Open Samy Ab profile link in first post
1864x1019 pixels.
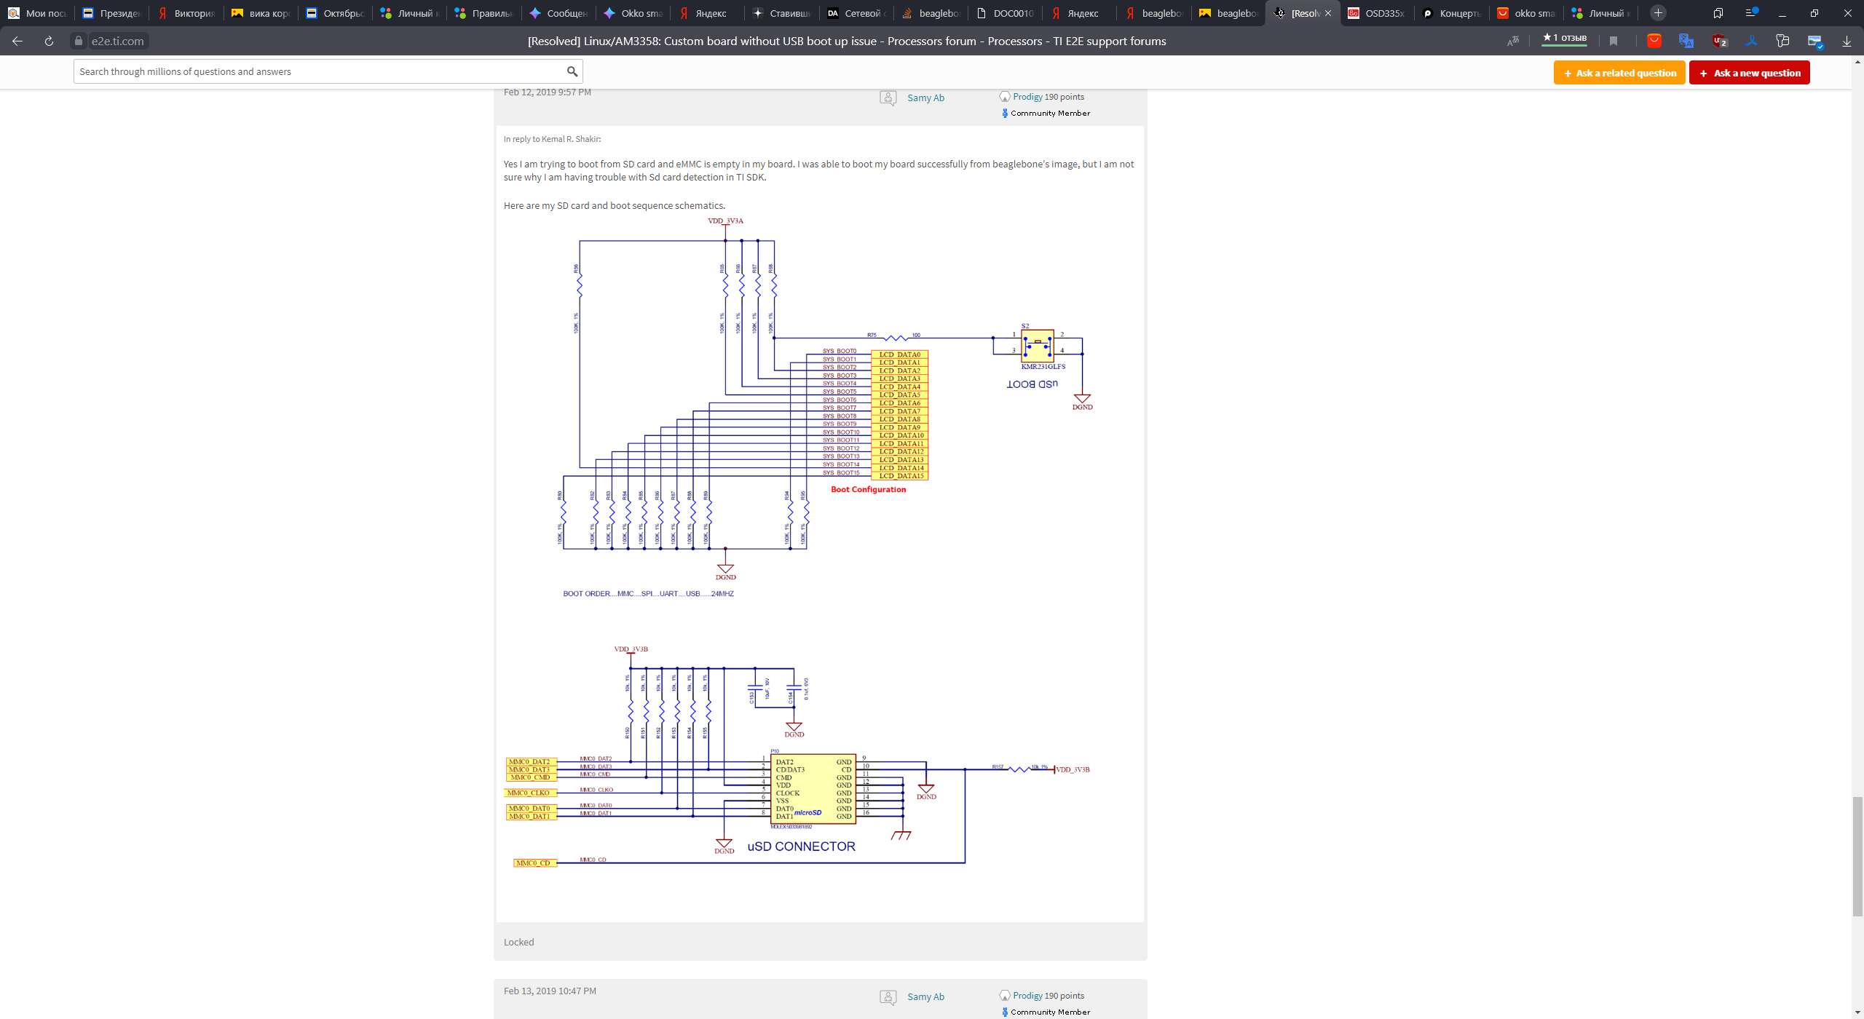coord(925,98)
